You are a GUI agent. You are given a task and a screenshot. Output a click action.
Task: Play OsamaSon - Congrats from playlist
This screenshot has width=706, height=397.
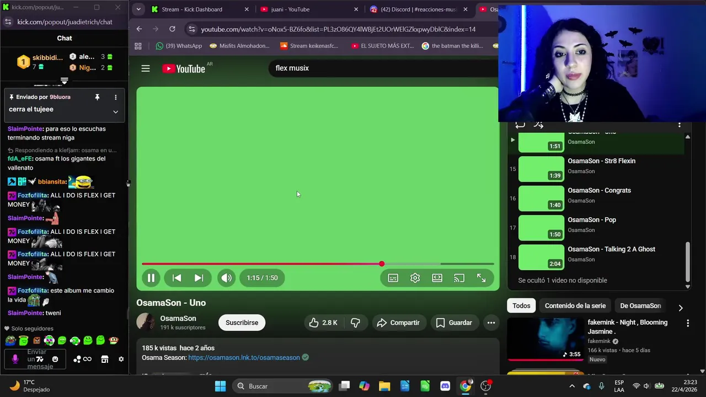pyautogui.click(x=596, y=198)
